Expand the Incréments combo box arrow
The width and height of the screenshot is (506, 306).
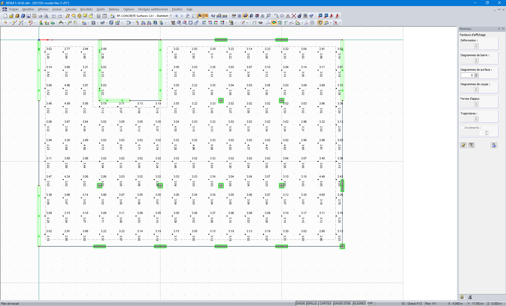click(482, 133)
